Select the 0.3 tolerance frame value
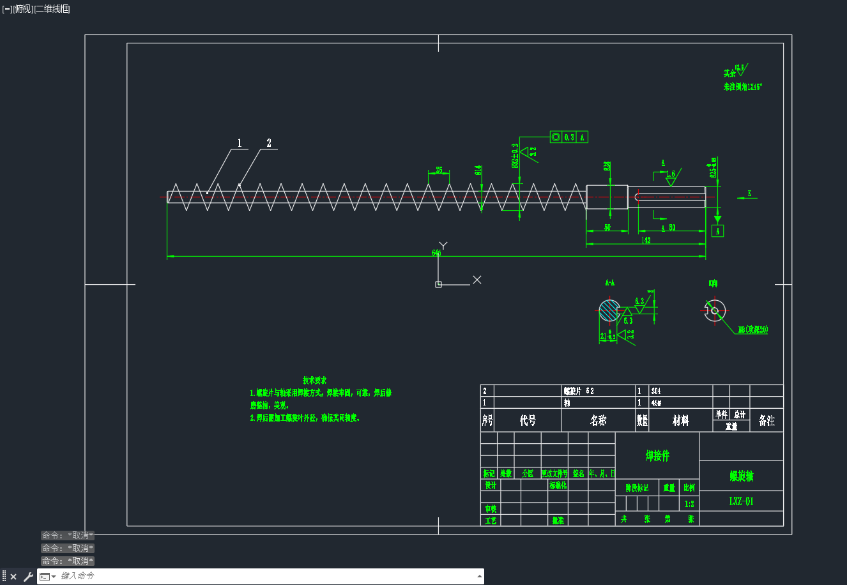 pos(569,137)
